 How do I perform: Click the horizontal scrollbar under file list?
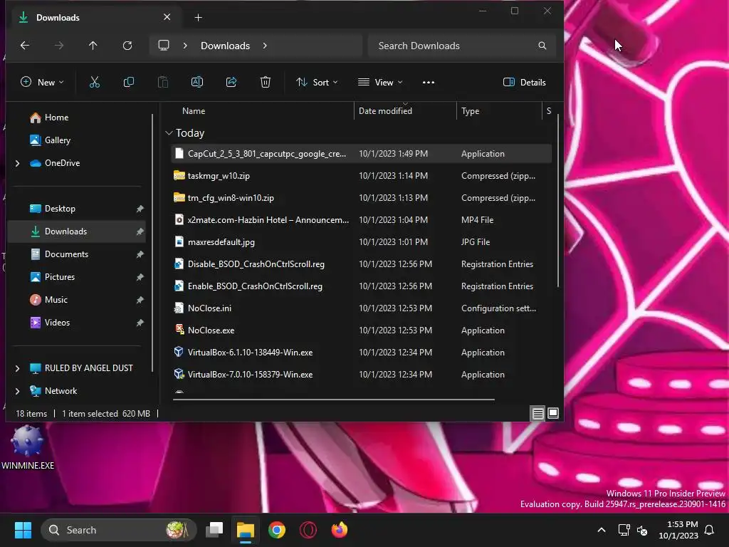tap(333, 399)
